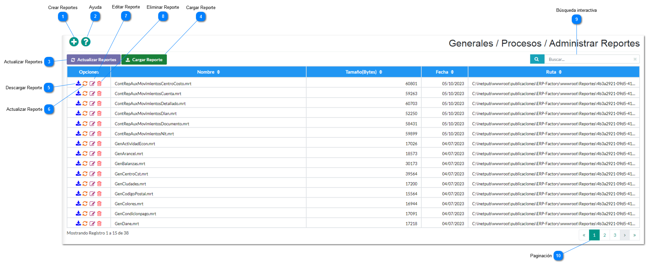The image size is (647, 264).
Task: Click the Mostrando Registro 1 a 15 de 38 text
Action: coord(97,233)
